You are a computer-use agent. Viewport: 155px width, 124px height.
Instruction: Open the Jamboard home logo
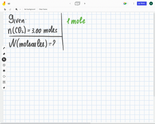click(x=4, y=4)
